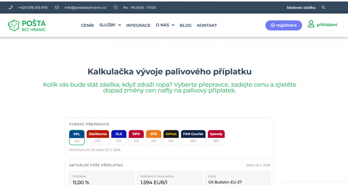Click the envelope email icon
This screenshot has height=185, width=348.
[57, 7]
